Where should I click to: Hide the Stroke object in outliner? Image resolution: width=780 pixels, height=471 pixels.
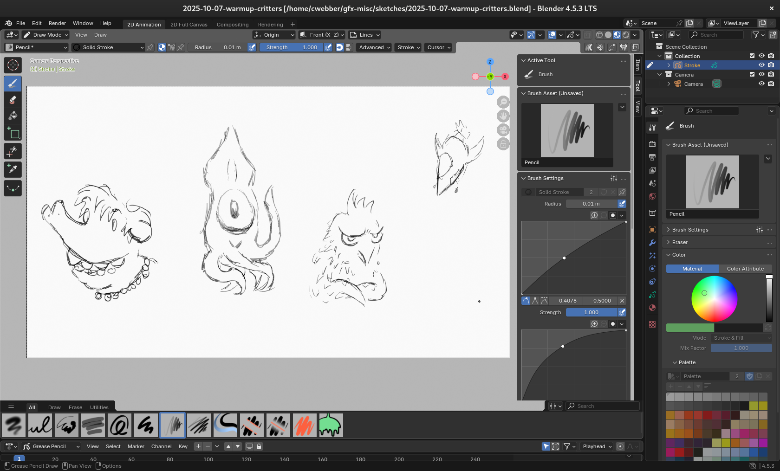[761, 65]
